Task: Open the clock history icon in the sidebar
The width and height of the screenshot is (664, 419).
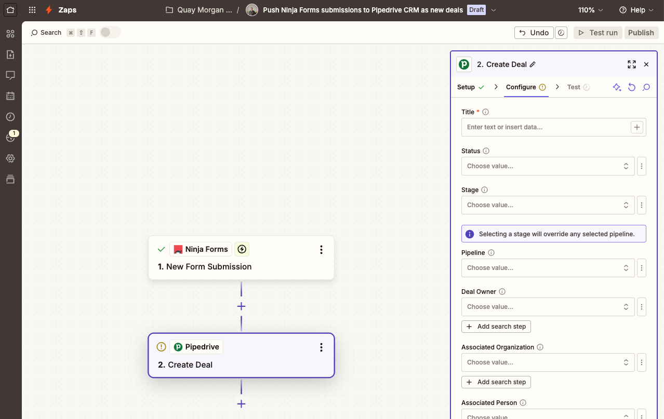Action: 10,117
